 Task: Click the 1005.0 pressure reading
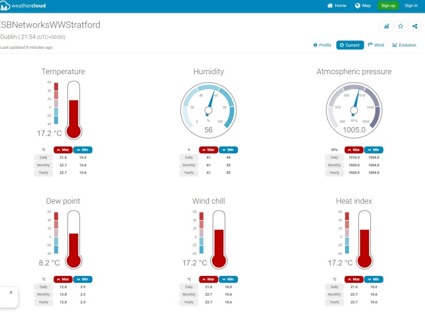tap(354, 130)
